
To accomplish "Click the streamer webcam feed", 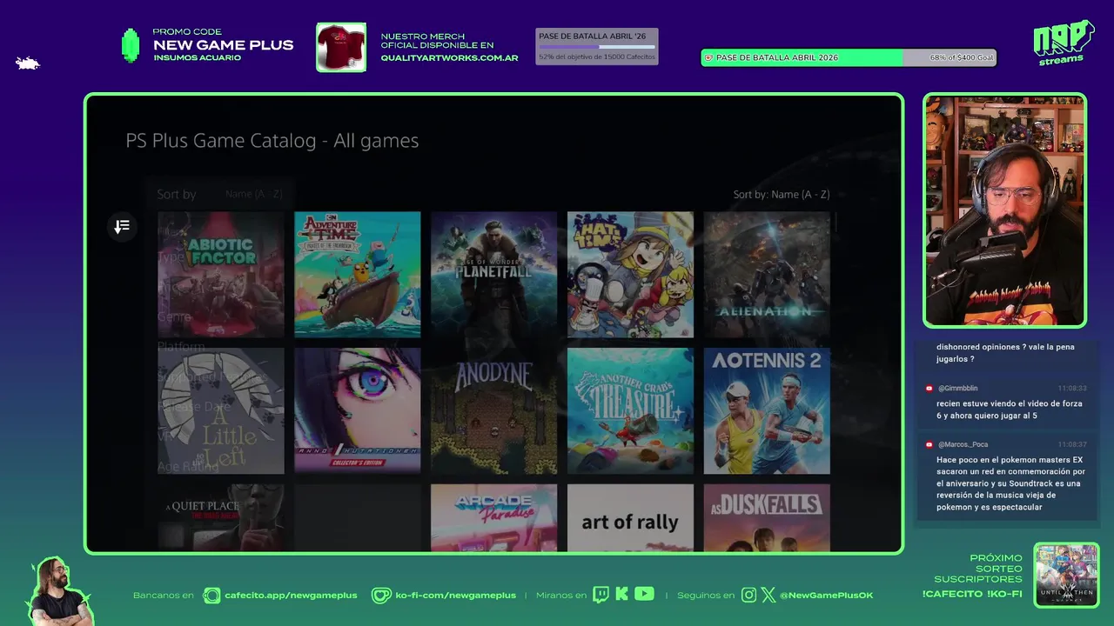I will [x=1005, y=210].
